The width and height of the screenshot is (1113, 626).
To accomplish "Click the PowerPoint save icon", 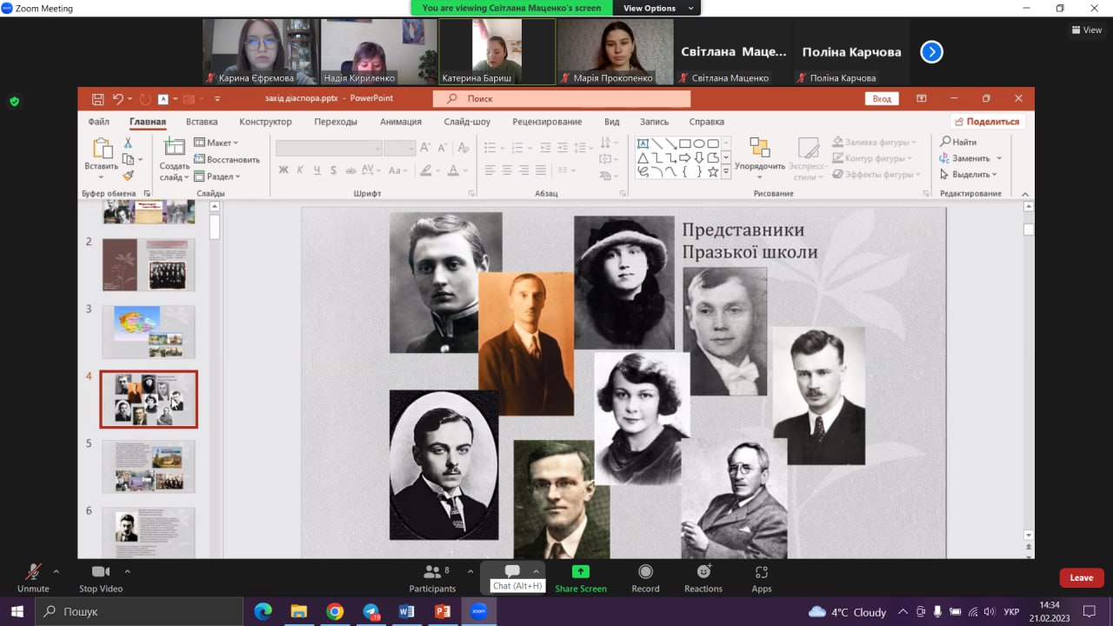I will (97, 99).
